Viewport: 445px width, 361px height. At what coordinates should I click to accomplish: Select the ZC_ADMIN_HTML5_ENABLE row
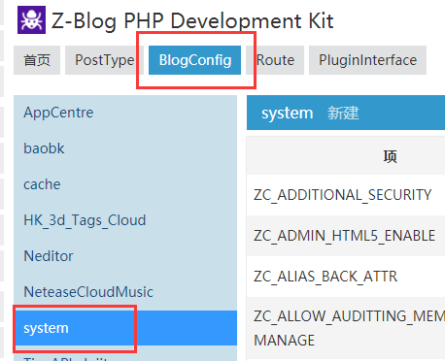point(346,236)
